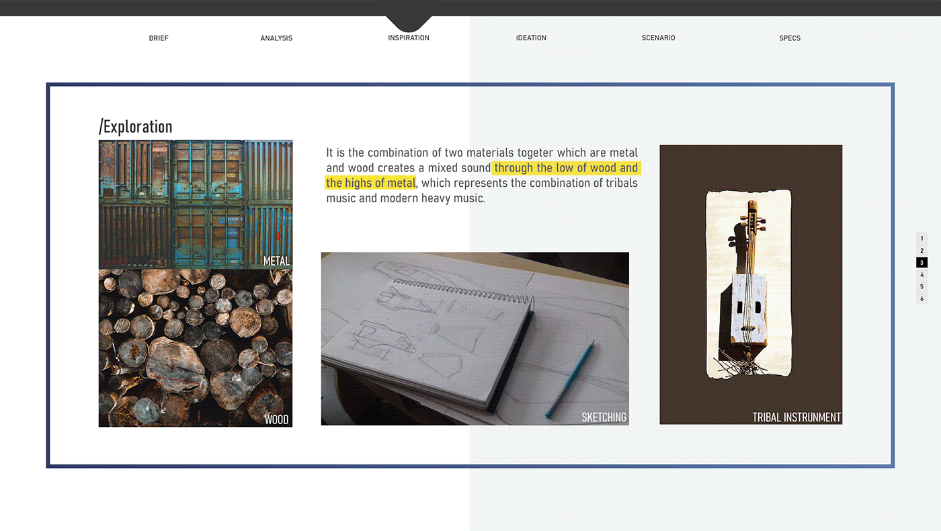This screenshot has width=941, height=531.
Task: Jump to page 1 in side pager
Action: coord(922,238)
